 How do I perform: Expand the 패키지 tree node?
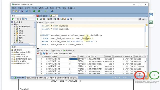pos(14,33)
